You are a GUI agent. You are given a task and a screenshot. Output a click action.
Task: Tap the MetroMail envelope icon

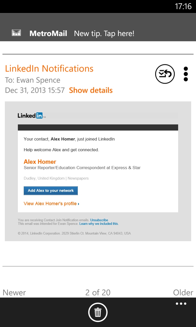click(16, 33)
